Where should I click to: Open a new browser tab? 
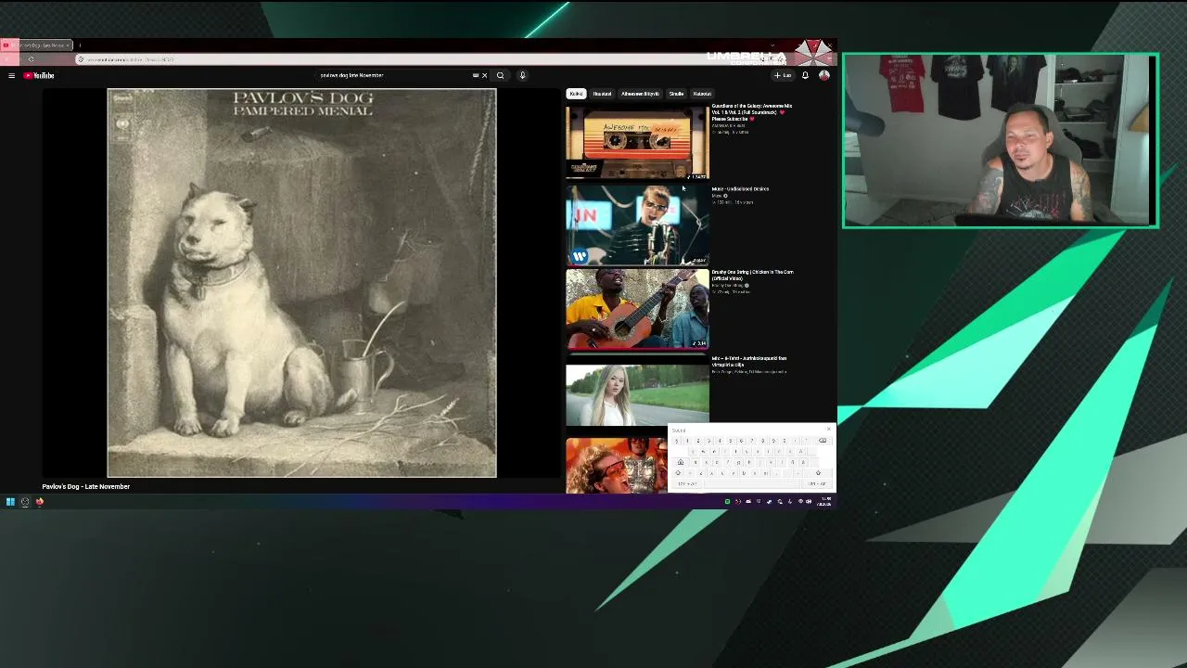click(x=80, y=45)
